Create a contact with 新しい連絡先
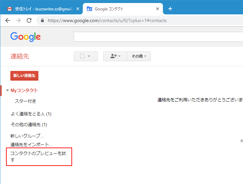 (x=24, y=76)
